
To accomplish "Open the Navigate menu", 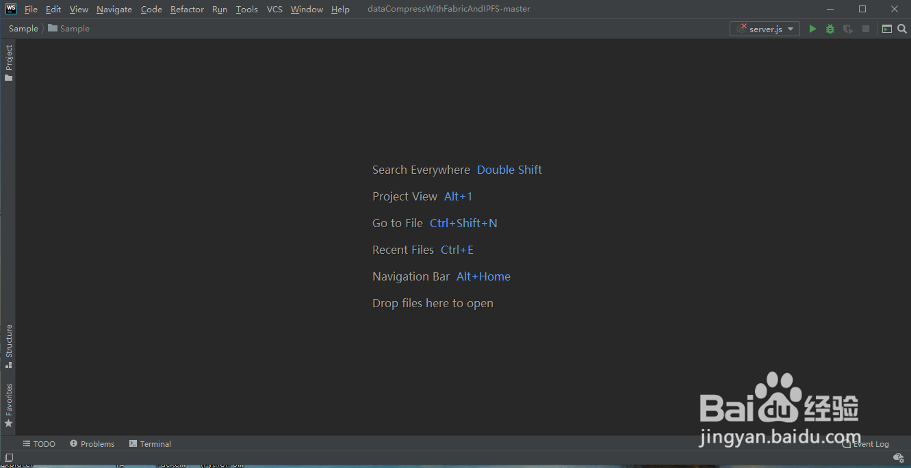I will click(x=114, y=9).
